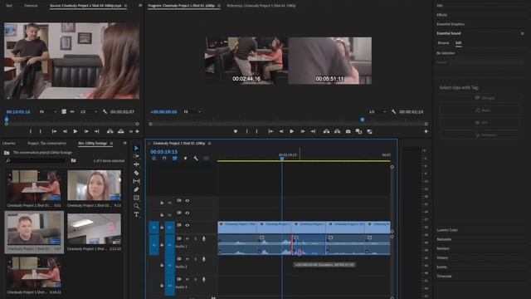This screenshot has width=531, height=299.
Task: Tag clips as Ambience
Action: tap(480, 135)
